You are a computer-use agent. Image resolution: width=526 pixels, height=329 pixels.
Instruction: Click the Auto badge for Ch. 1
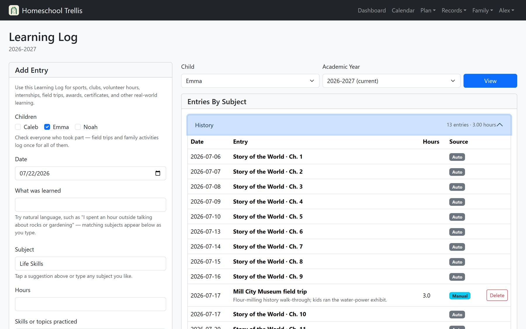click(x=457, y=157)
